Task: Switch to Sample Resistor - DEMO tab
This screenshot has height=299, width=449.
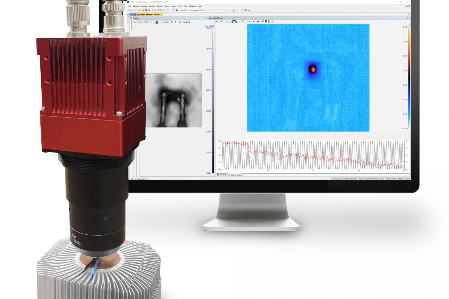Action: (150, 14)
